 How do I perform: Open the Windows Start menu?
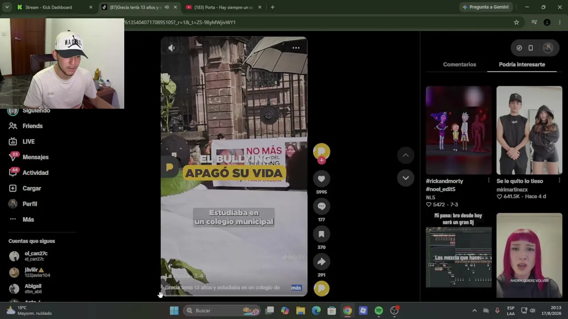pos(174,311)
